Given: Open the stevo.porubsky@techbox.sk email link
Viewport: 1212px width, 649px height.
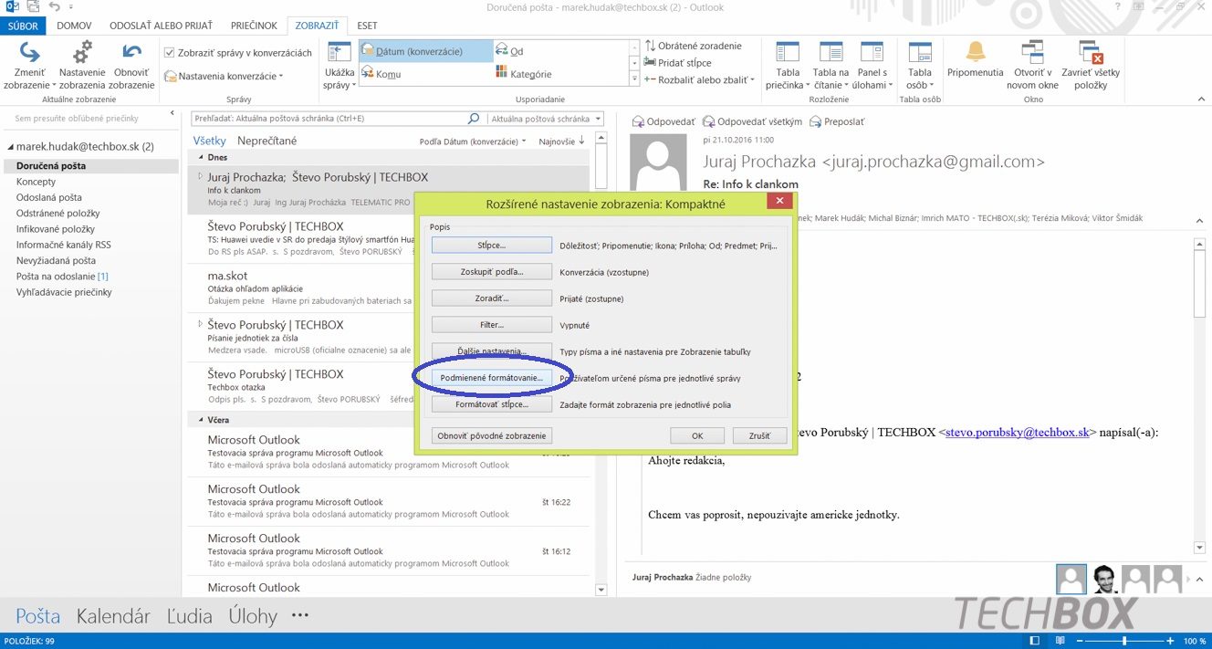Looking at the screenshot, I should (1018, 433).
